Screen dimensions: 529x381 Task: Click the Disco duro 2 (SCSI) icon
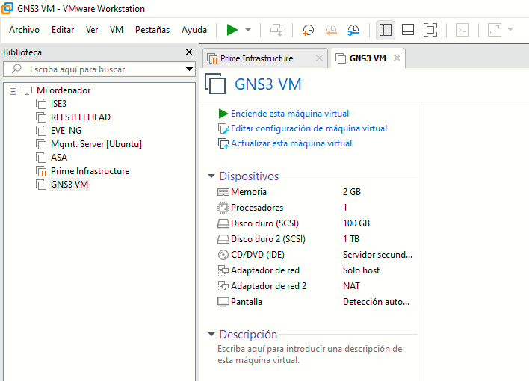click(x=223, y=239)
